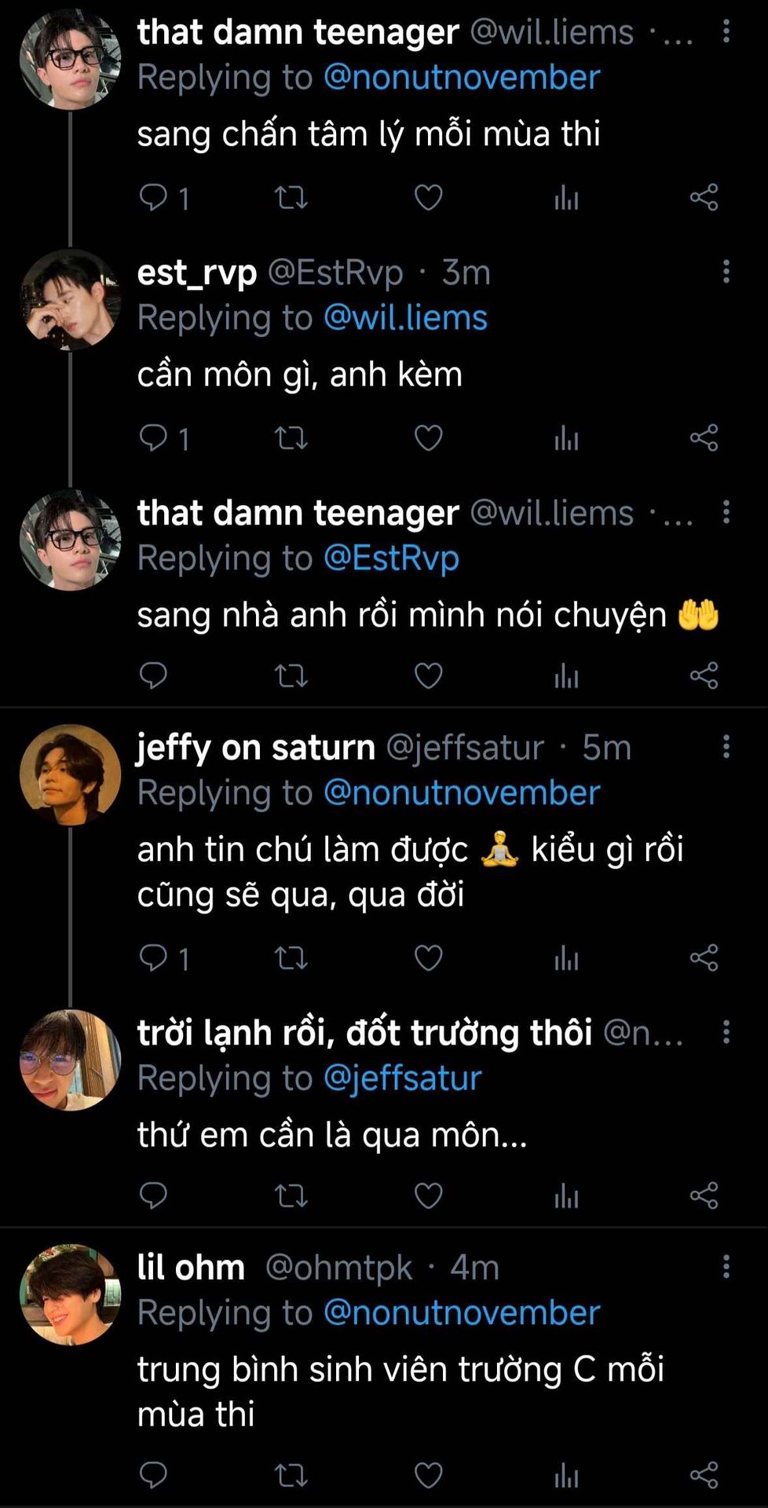Like jeffy on saturn's reply
Viewport: 768px width, 1508px height.
[x=428, y=957]
